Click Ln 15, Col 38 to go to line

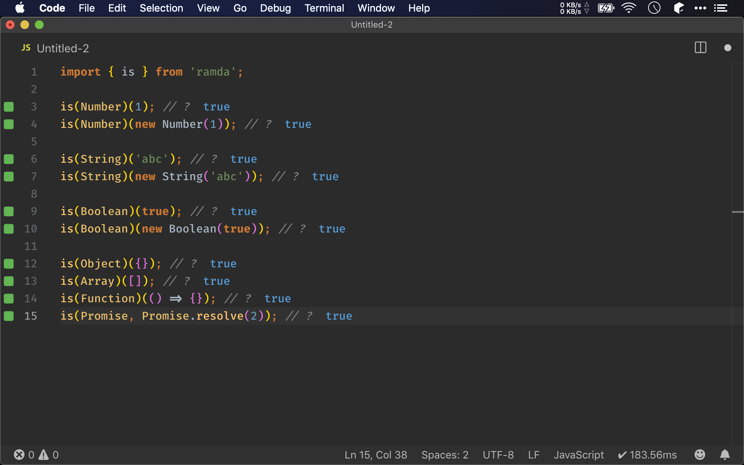point(376,455)
